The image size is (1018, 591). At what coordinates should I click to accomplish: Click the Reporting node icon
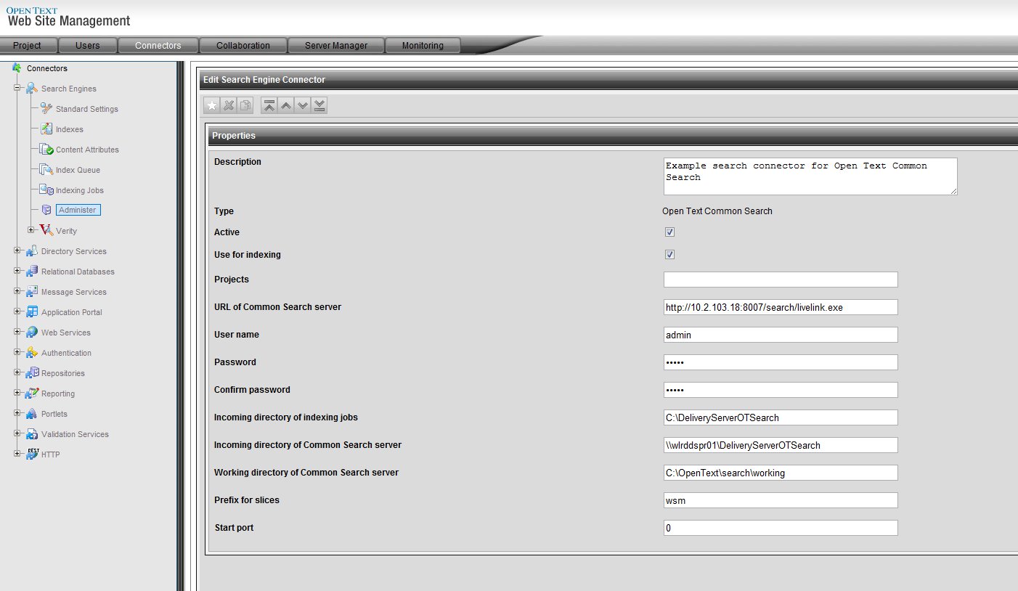[32, 394]
